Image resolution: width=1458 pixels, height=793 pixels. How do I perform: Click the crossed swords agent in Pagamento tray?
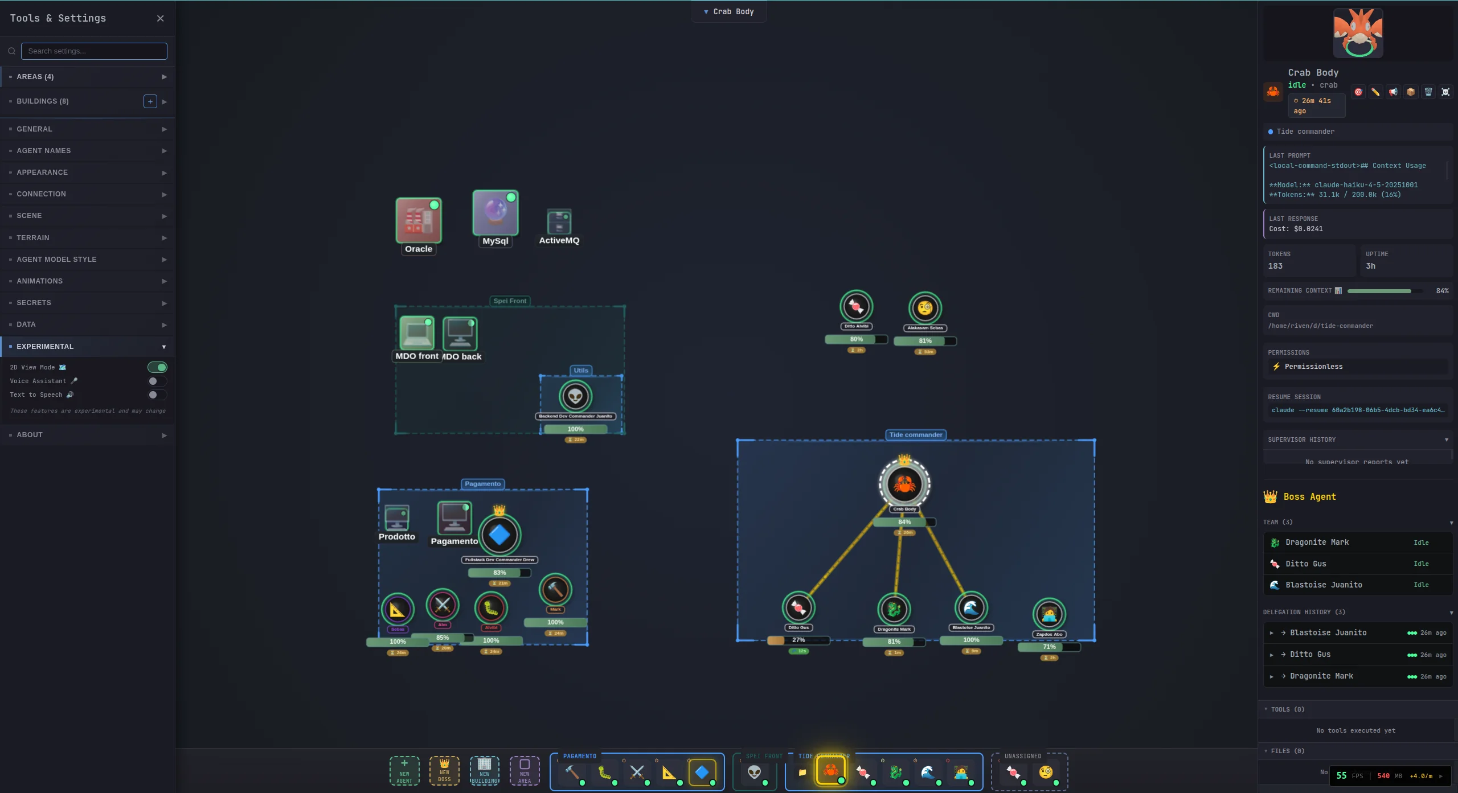pos(637,772)
